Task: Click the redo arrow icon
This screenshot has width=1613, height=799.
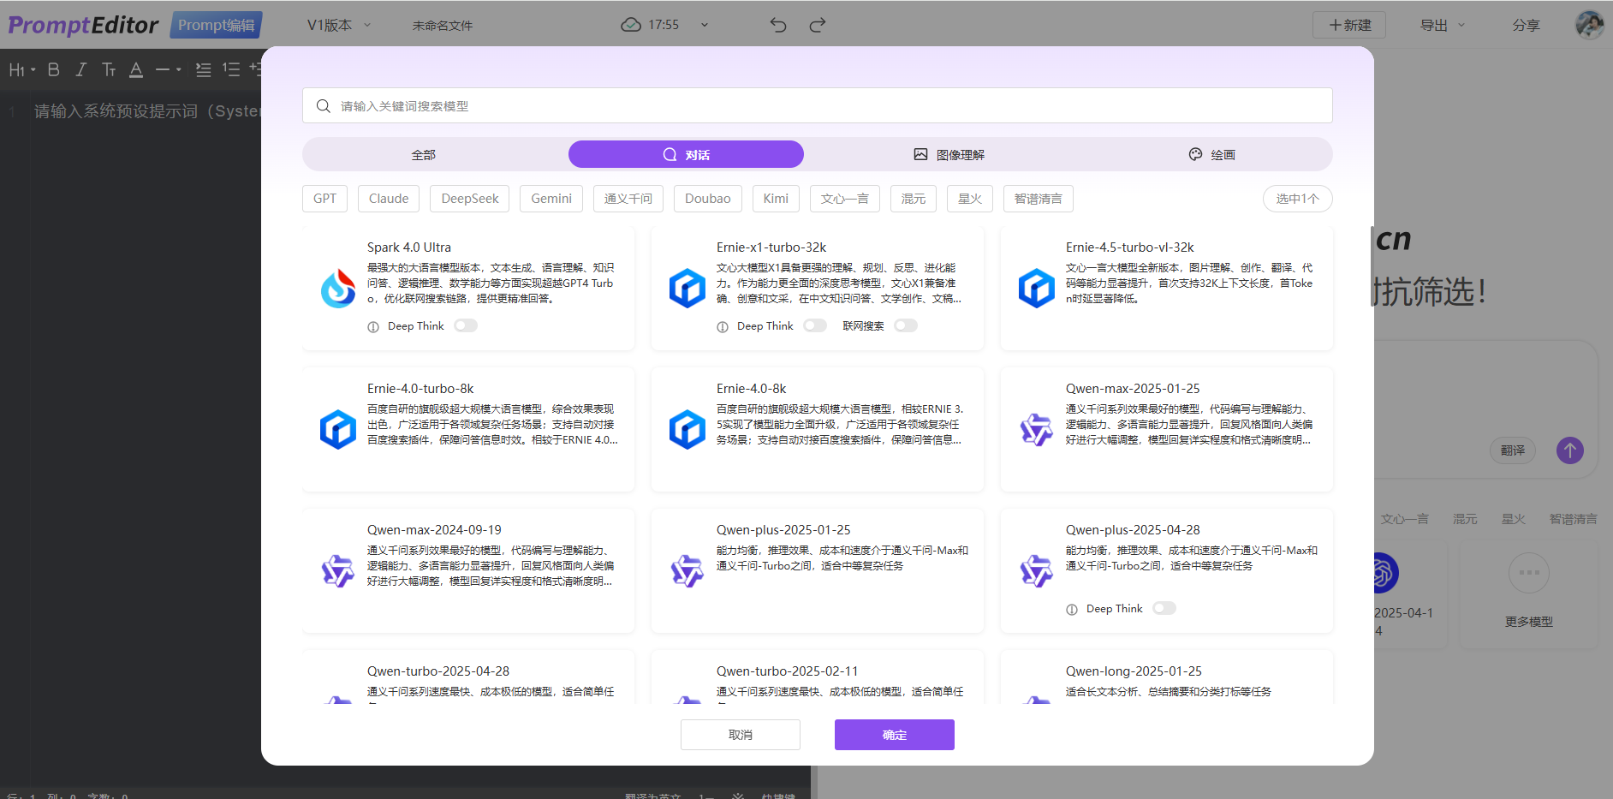Action: pos(818,25)
